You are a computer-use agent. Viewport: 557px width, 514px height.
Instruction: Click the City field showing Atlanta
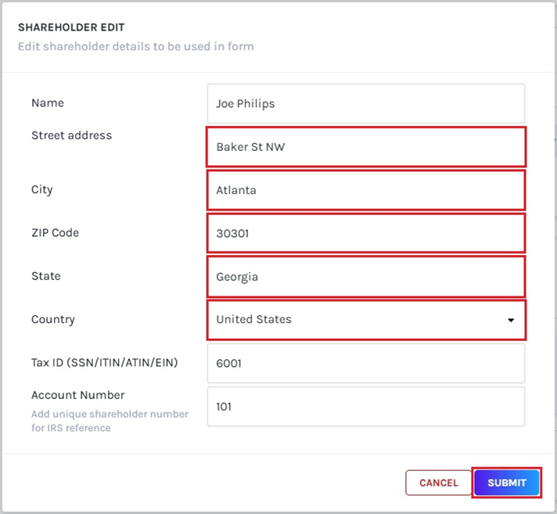365,190
